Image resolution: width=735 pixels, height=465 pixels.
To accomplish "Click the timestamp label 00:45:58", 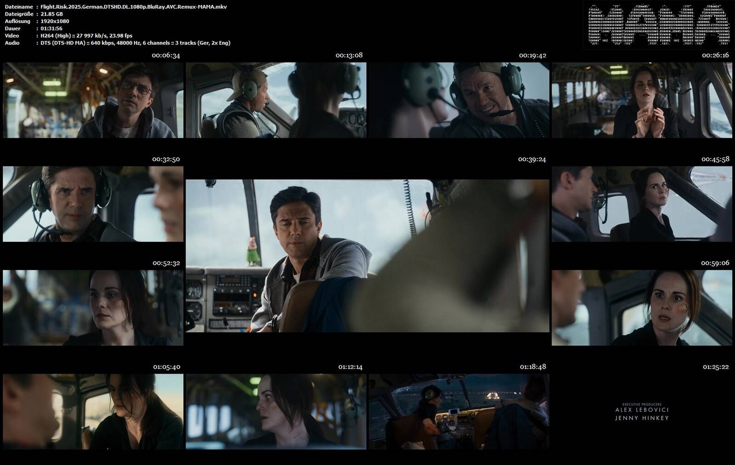I will (x=715, y=159).
